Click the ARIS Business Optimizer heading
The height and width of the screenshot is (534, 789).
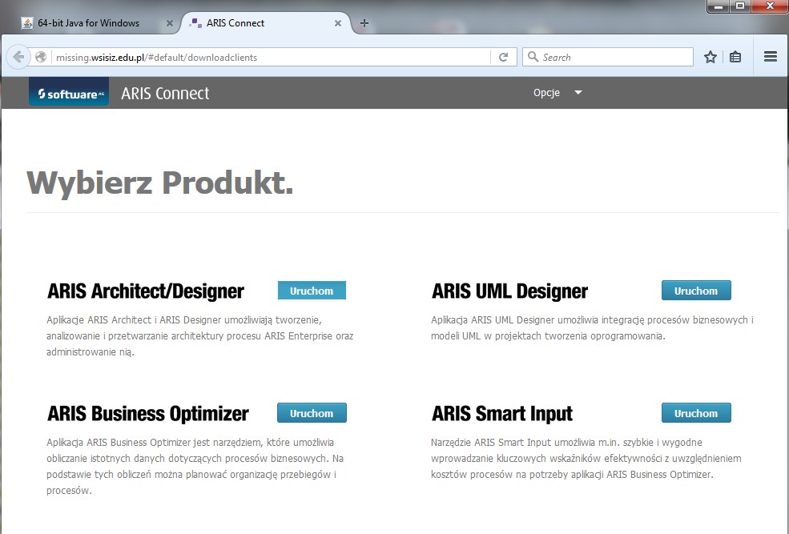(148, 414)
